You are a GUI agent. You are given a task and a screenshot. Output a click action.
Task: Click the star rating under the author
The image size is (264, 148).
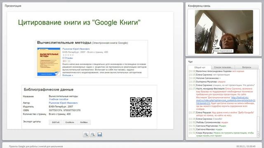[x=68, y=55]
